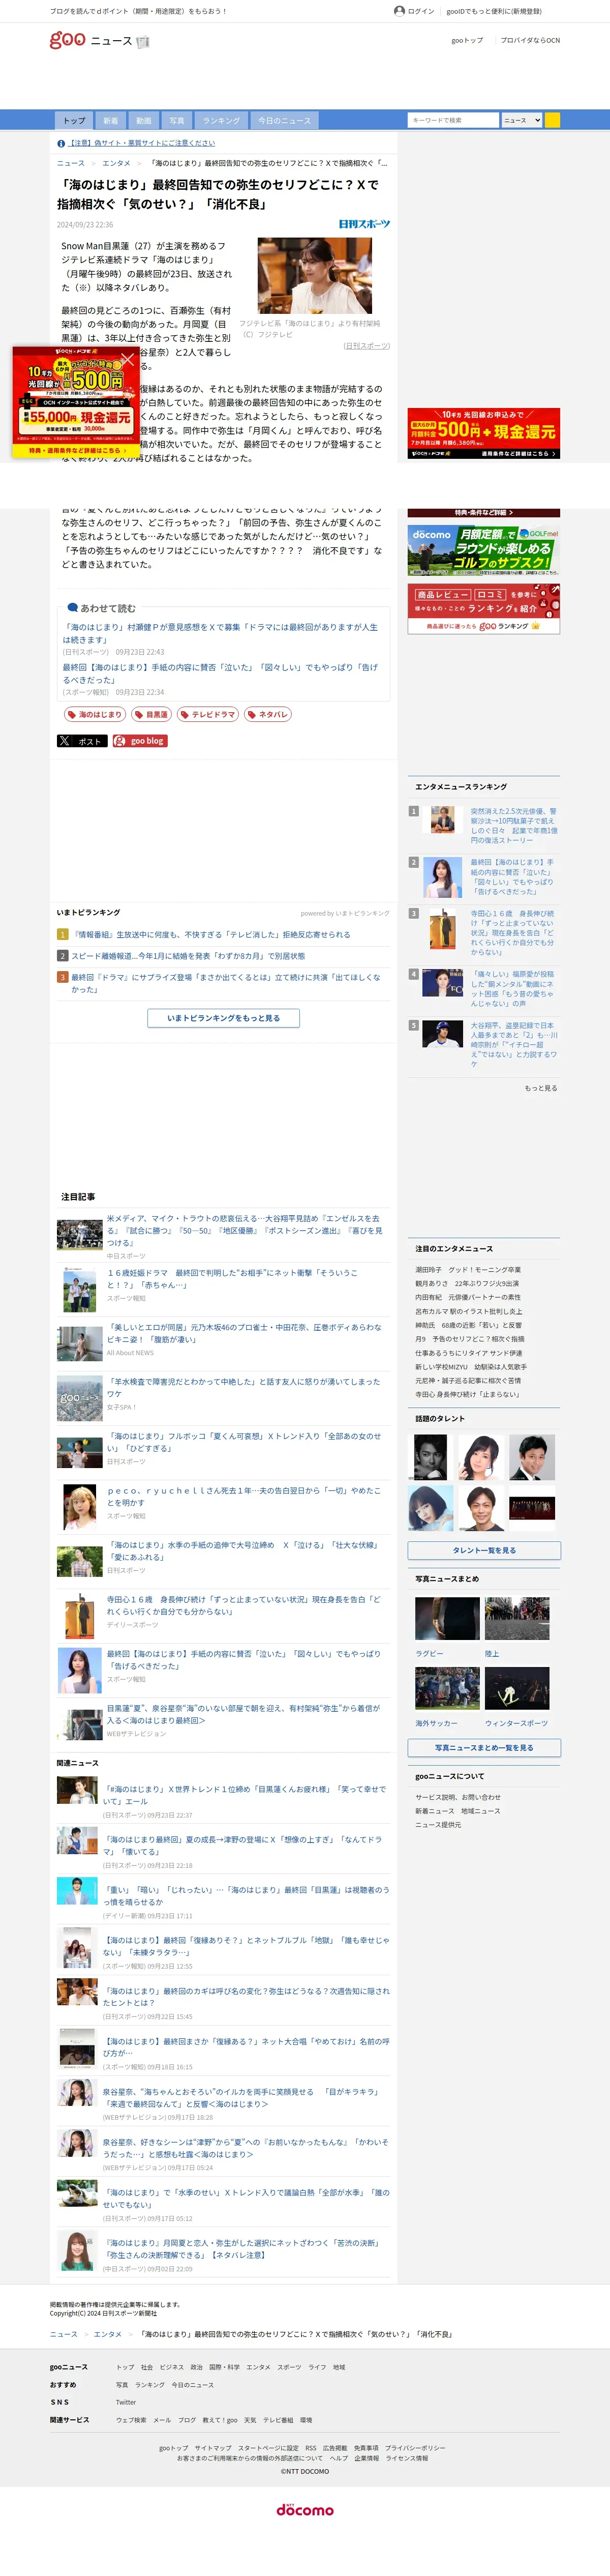Click the yellow search button
The height and width of the screenshot is (2576, 610).
(552, 120)
